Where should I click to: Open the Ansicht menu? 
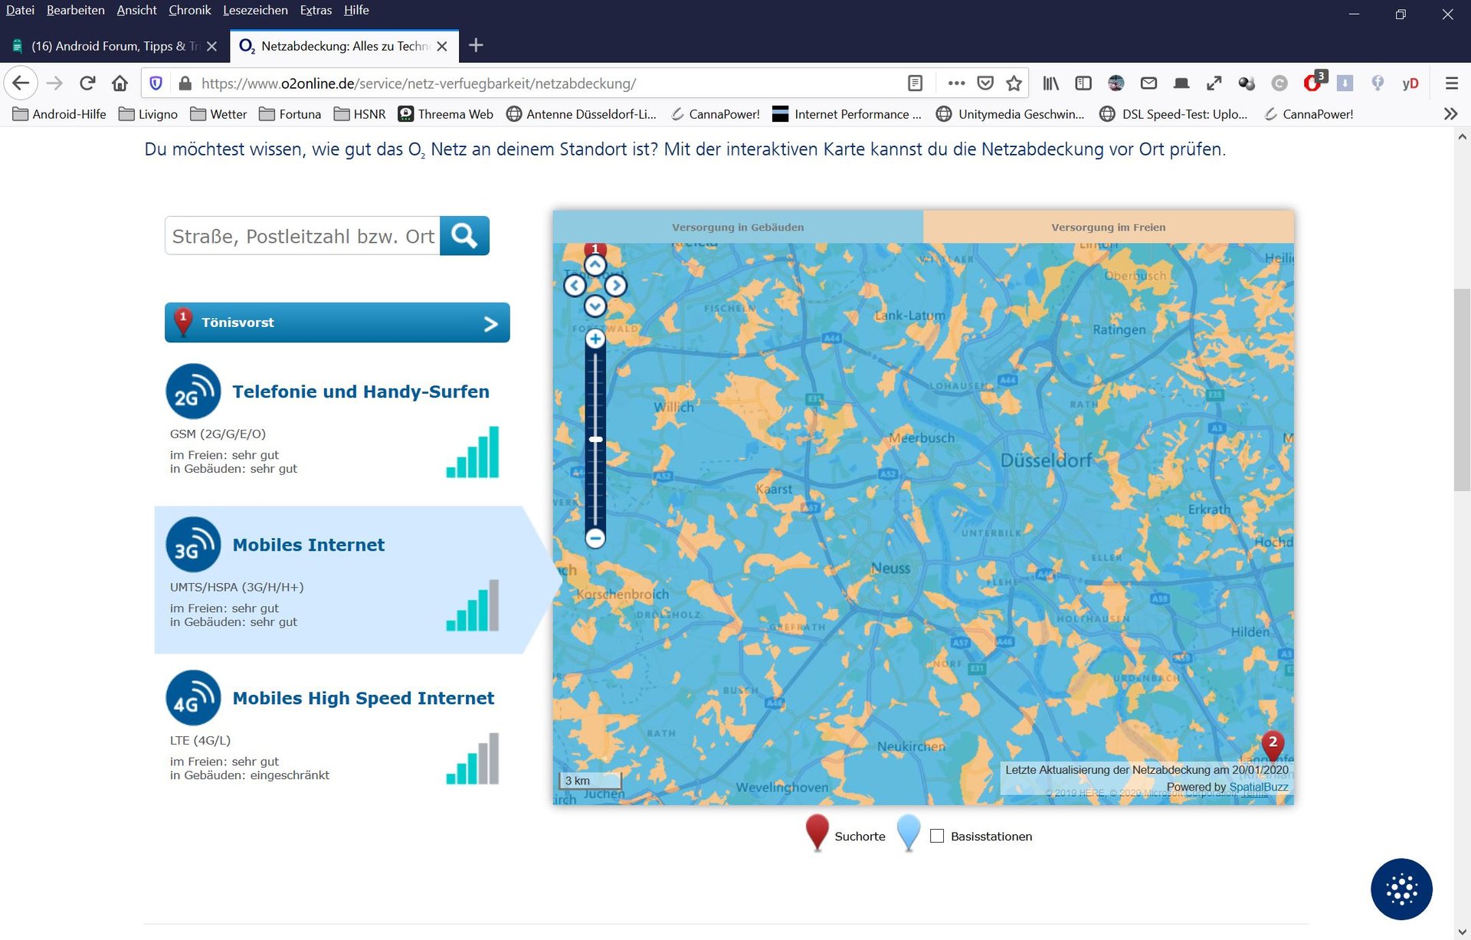tap(136, 10)
